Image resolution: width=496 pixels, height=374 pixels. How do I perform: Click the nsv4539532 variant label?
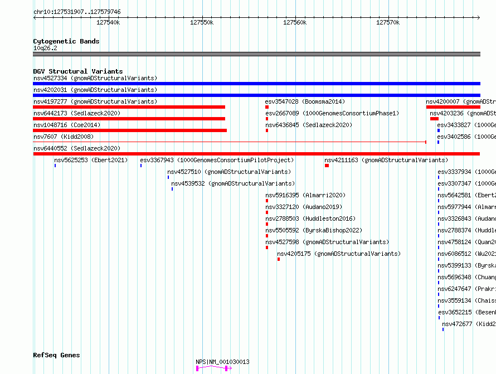[x=233, y=183]
